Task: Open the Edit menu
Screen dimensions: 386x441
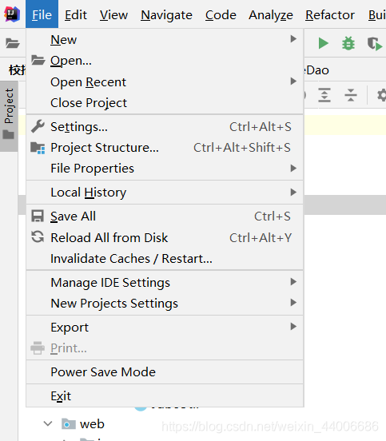Action: click(x=76, y=15)
